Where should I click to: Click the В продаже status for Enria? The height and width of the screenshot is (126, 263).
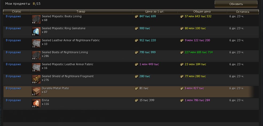pos(13,100)
